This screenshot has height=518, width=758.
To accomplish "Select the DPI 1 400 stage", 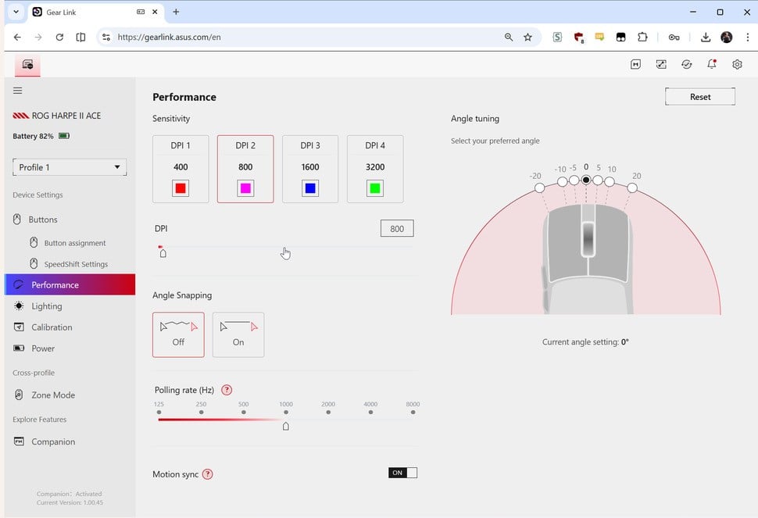I will (181, 169).
